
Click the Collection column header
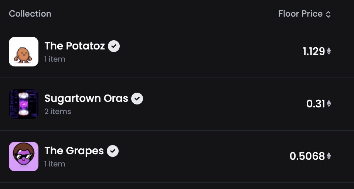(30, 14)
